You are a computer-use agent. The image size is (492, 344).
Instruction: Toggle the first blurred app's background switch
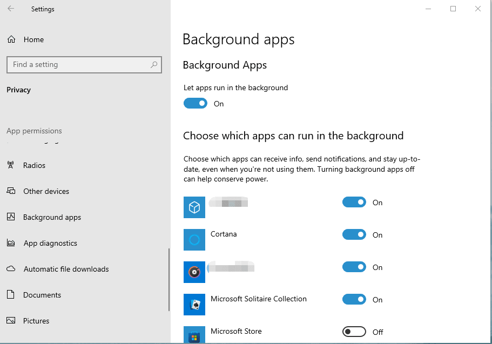[x=354, y=202]
